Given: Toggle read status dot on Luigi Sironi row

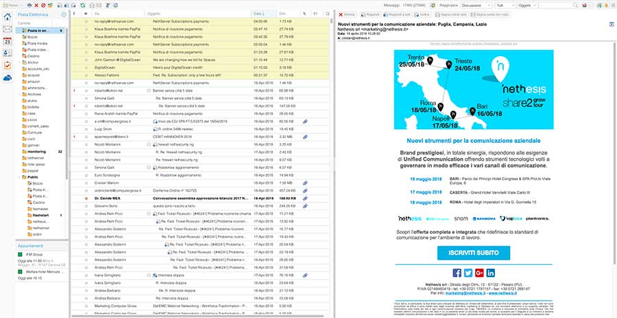Looking at the screenshot, I should coord(86,129).
